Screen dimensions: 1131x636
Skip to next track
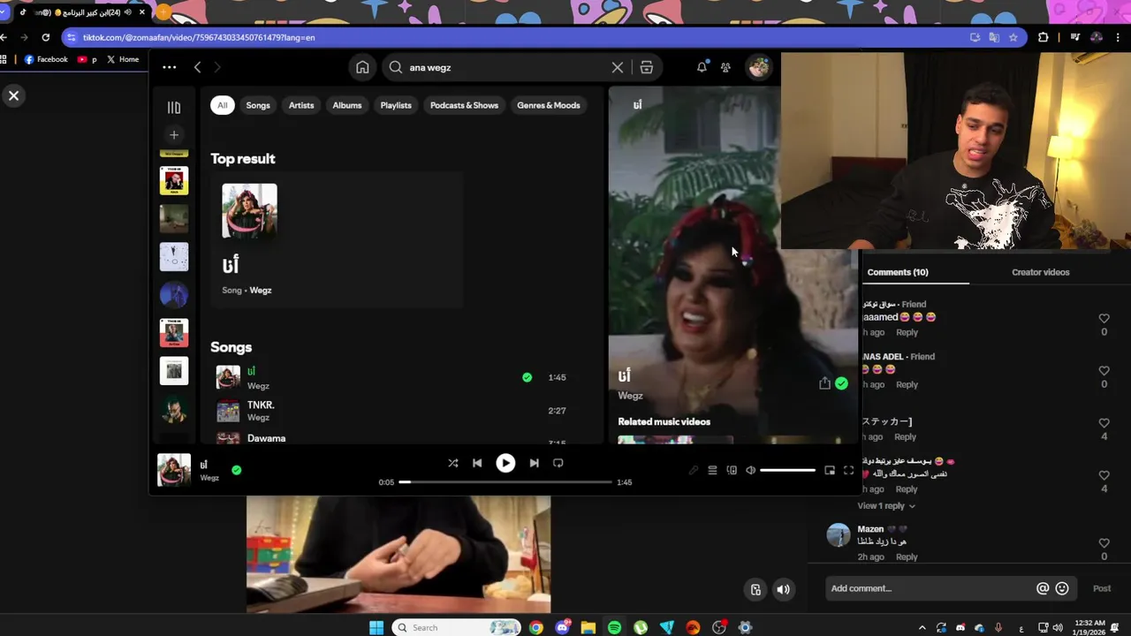(x=534, y=463)
